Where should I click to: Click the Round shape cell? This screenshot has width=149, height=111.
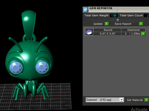pos(107,30)
